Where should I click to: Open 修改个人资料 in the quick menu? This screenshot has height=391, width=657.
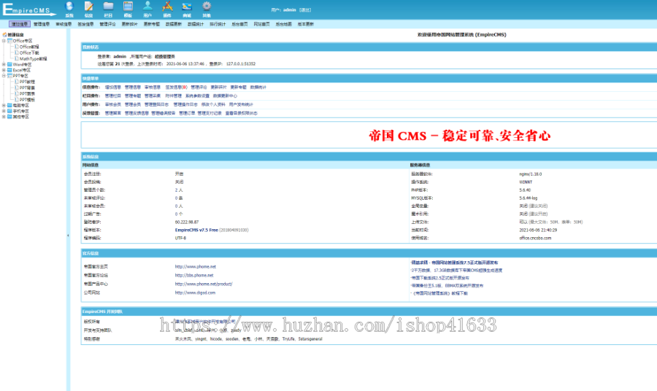point(213,104)
